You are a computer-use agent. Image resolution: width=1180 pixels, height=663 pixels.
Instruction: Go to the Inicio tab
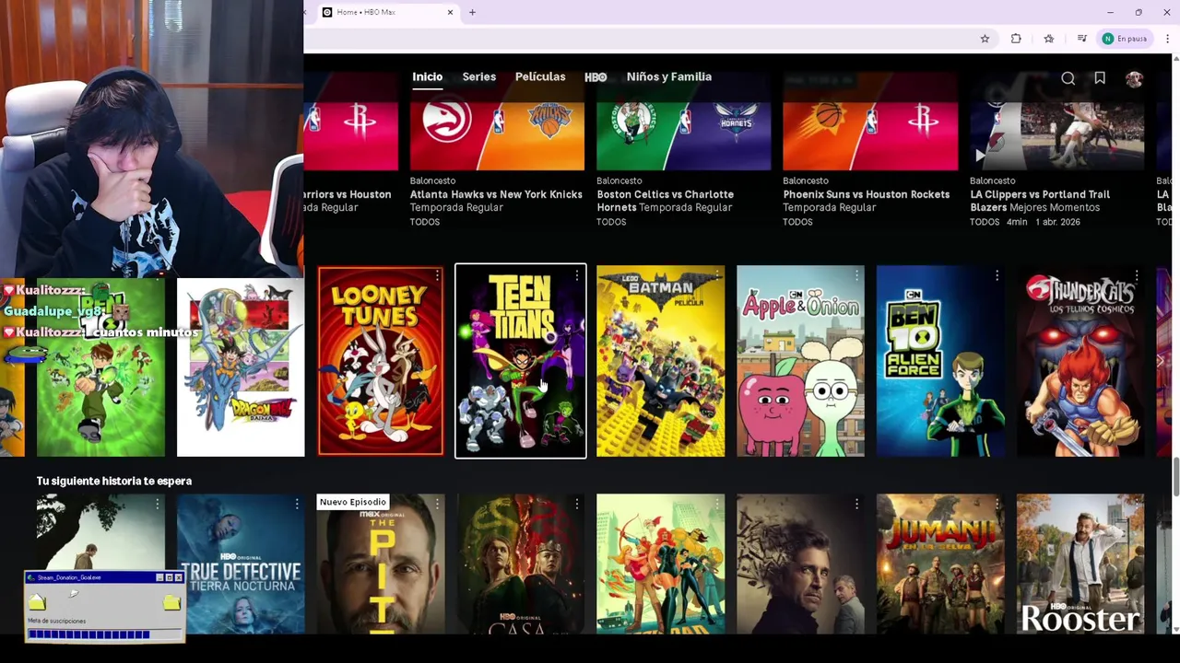pos(427,77)
